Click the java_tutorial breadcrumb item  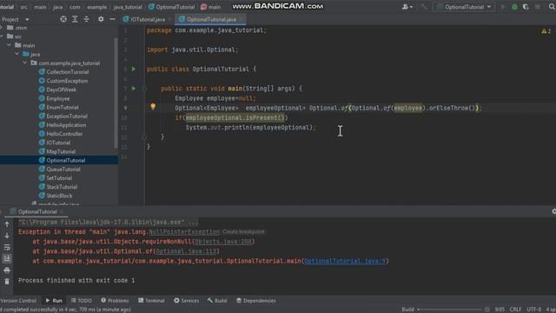pos(128,7)
